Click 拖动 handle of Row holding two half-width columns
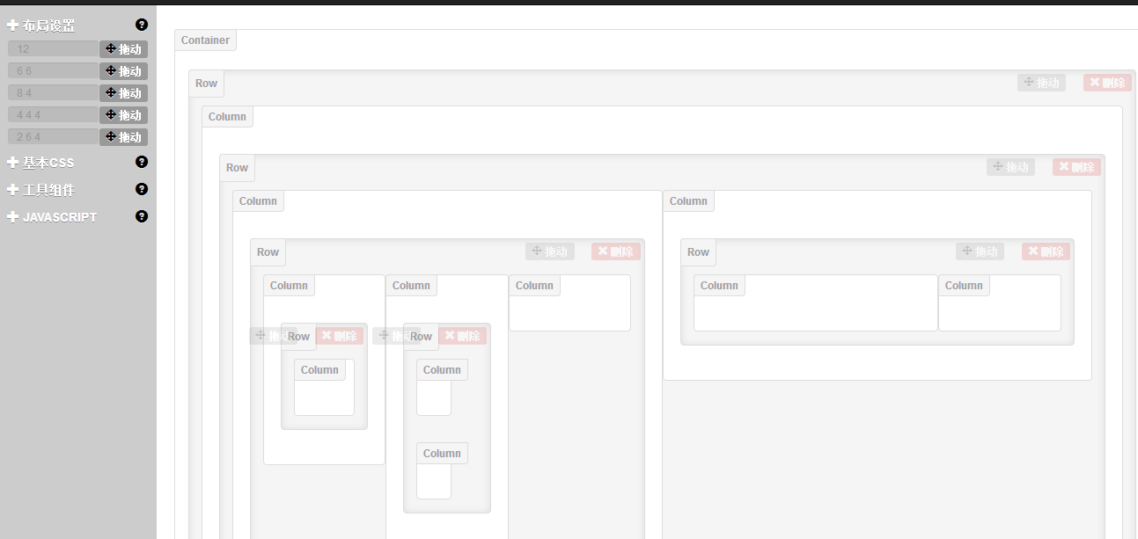The image size is (1138, 539). (1010, 167)
